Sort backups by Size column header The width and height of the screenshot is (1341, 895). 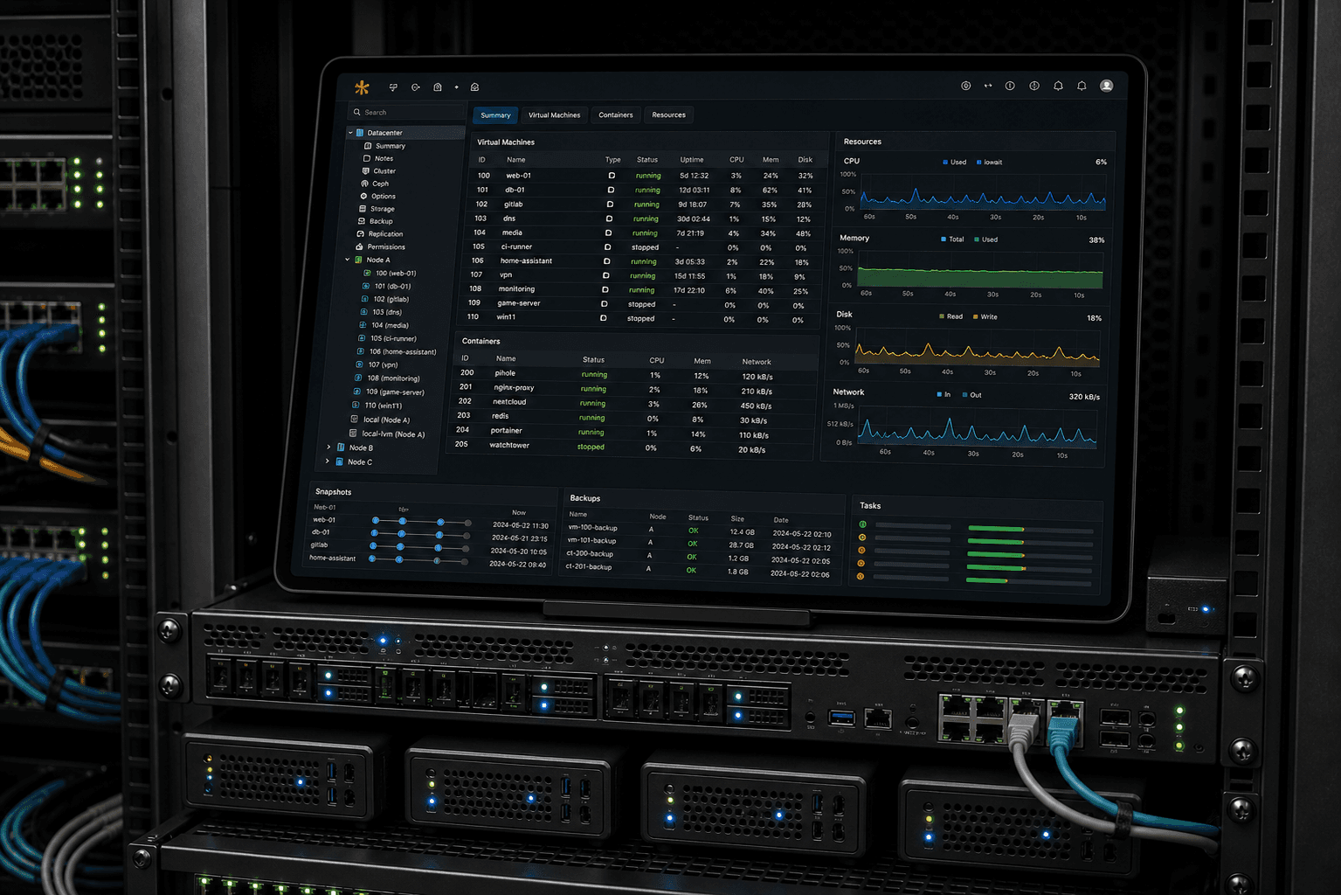click(737, 518)
